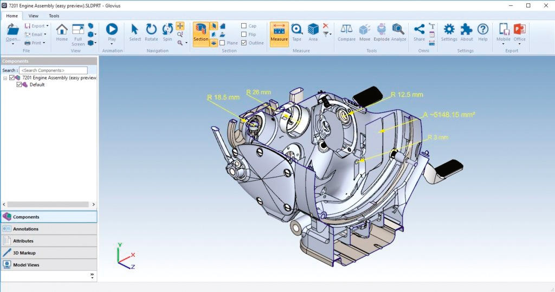Uncheck the Outline checkbox
This screenshot has height=292, width=555.
pos(244,43)
